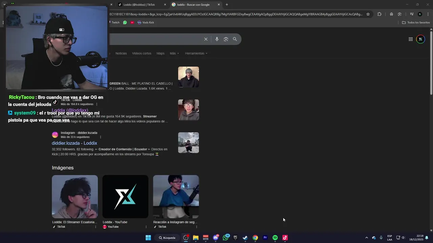433x243 pixels.
Task: Open volume control in system tray
Action: [403, 238]
